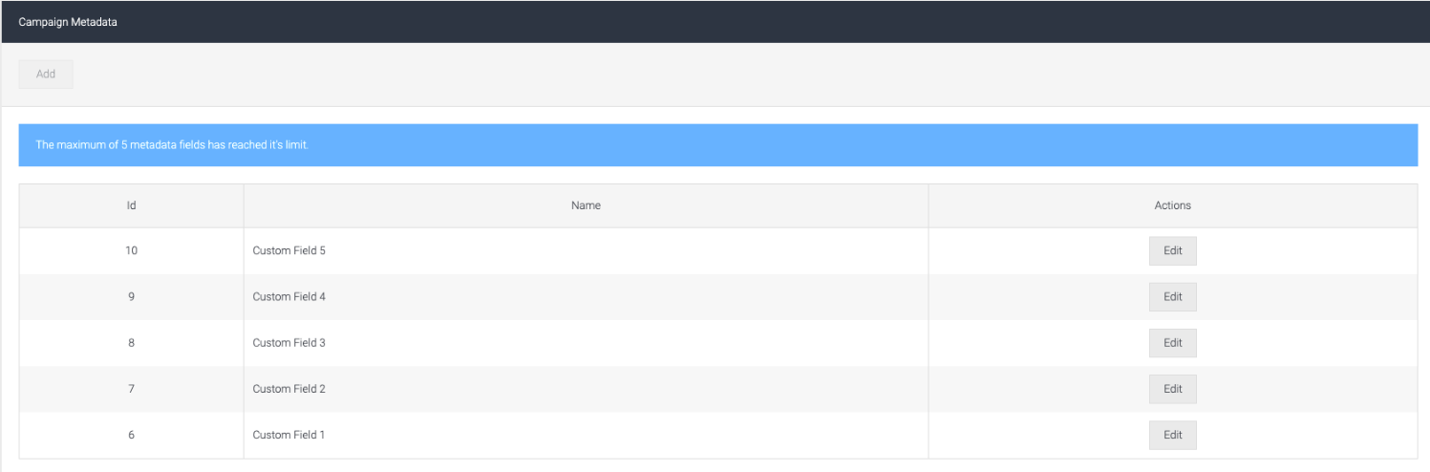The height and width of the screenshot is (472, 1430).
Task: Select the Id column header
Action: [x=131, y=205]
